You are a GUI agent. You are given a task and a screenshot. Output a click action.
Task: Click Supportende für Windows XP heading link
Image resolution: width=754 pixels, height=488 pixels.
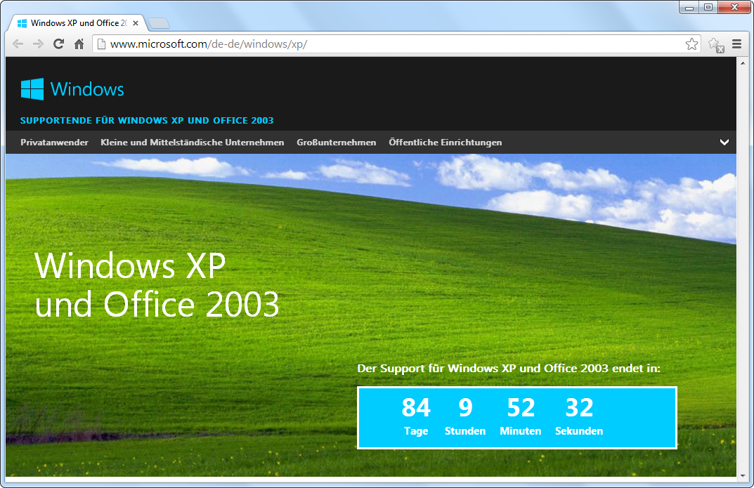pyautogui.click(x=147, y=121)
